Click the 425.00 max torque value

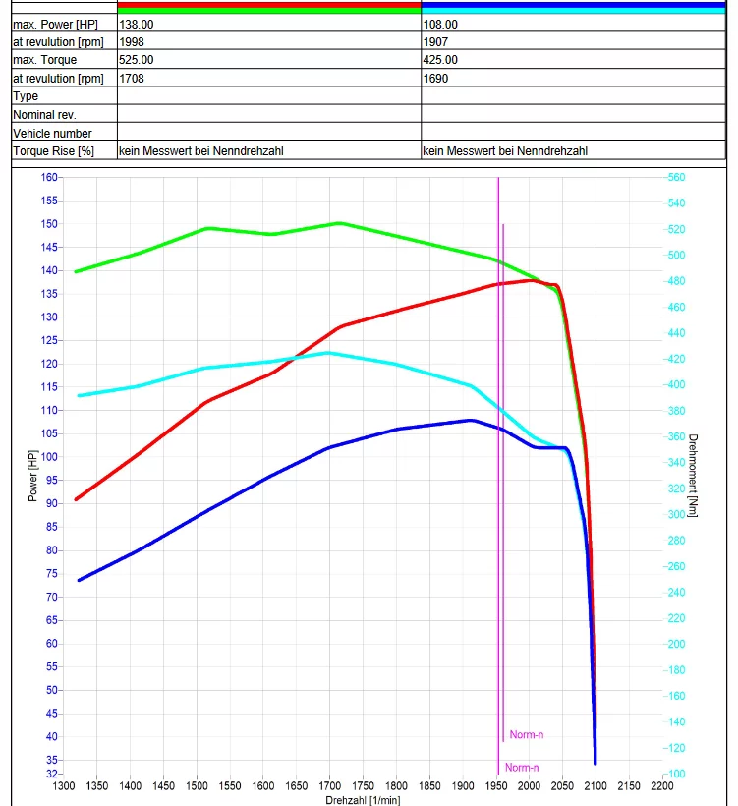click(440, 60)
